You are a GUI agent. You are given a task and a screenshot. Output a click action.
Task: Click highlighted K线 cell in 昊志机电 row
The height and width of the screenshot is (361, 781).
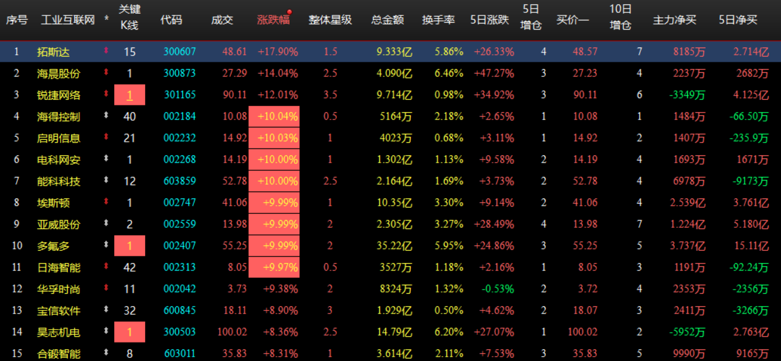pos(130,332)
